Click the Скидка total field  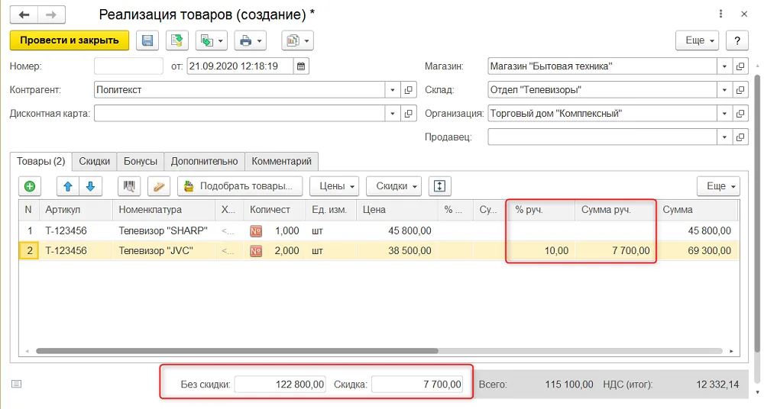(417, 384)
